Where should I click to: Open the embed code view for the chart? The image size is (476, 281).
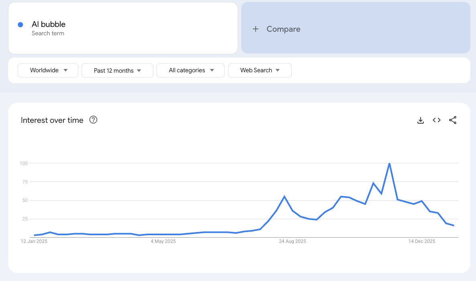(436, 120)
